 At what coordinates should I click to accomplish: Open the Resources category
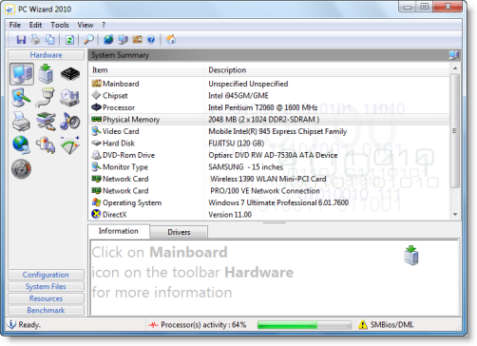click(46, 298)
